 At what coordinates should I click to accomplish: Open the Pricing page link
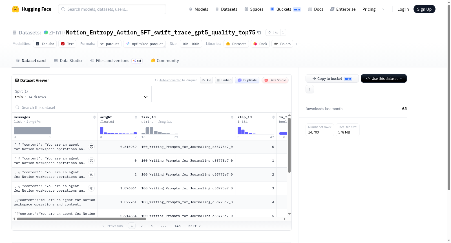(x=369, y=9)
